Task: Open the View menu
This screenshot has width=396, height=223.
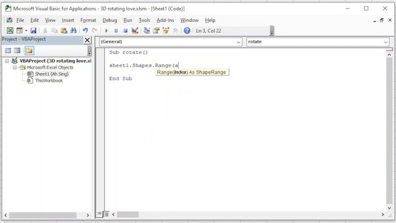Action: click(50, 20)
